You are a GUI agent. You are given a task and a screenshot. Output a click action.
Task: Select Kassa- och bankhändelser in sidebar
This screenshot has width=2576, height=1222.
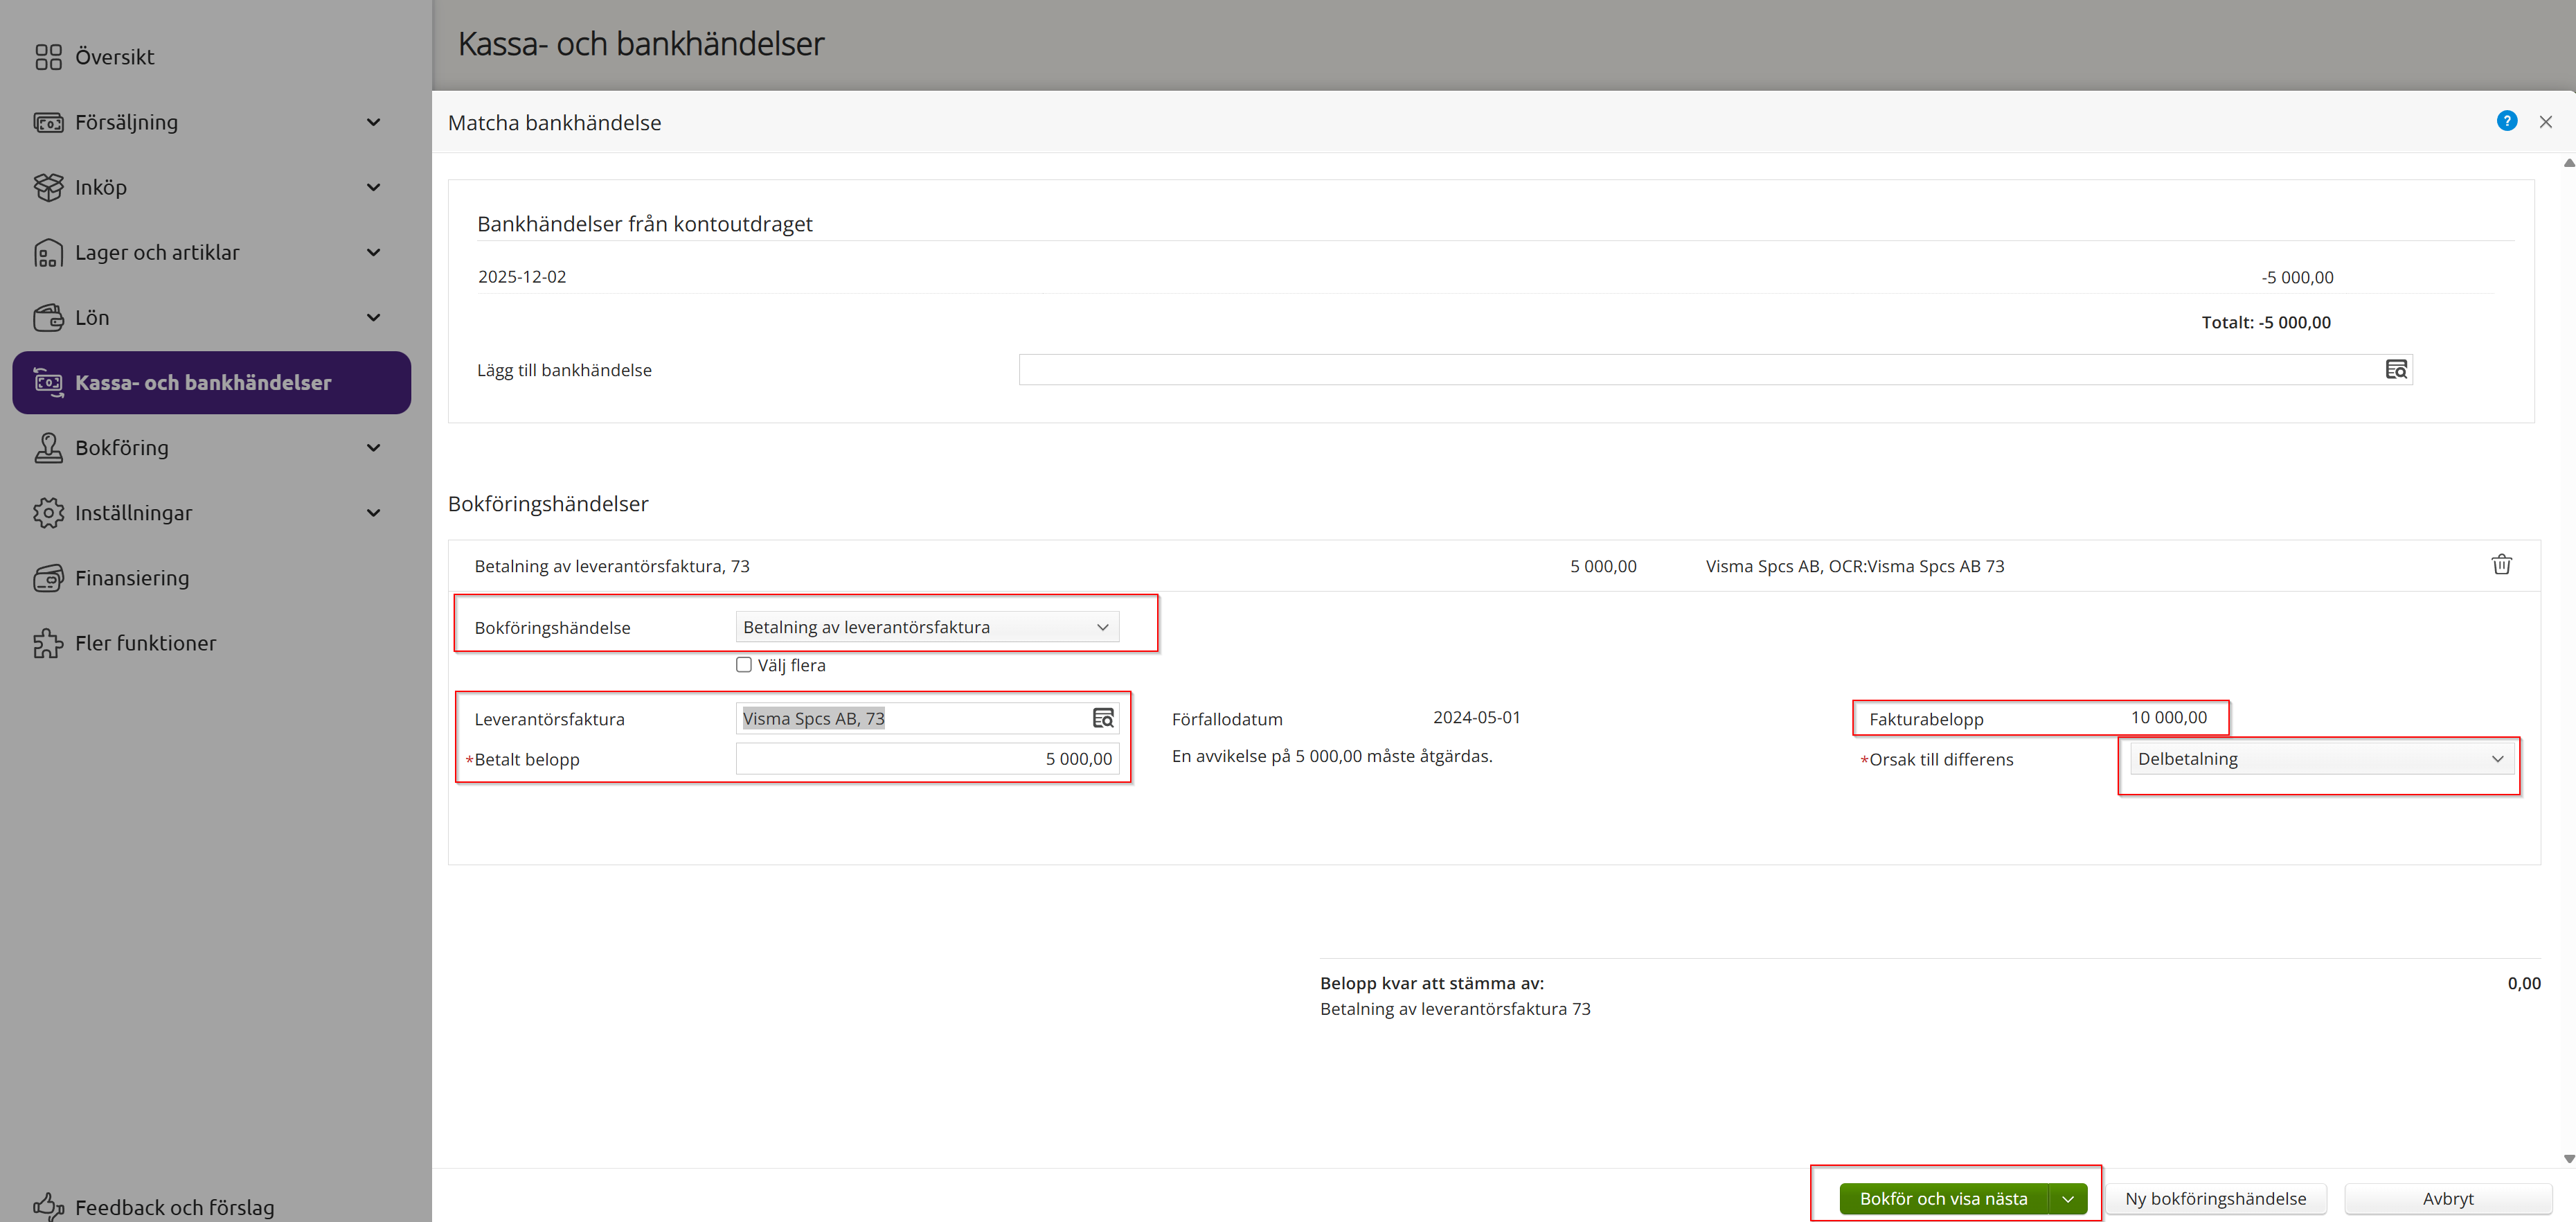203,383
